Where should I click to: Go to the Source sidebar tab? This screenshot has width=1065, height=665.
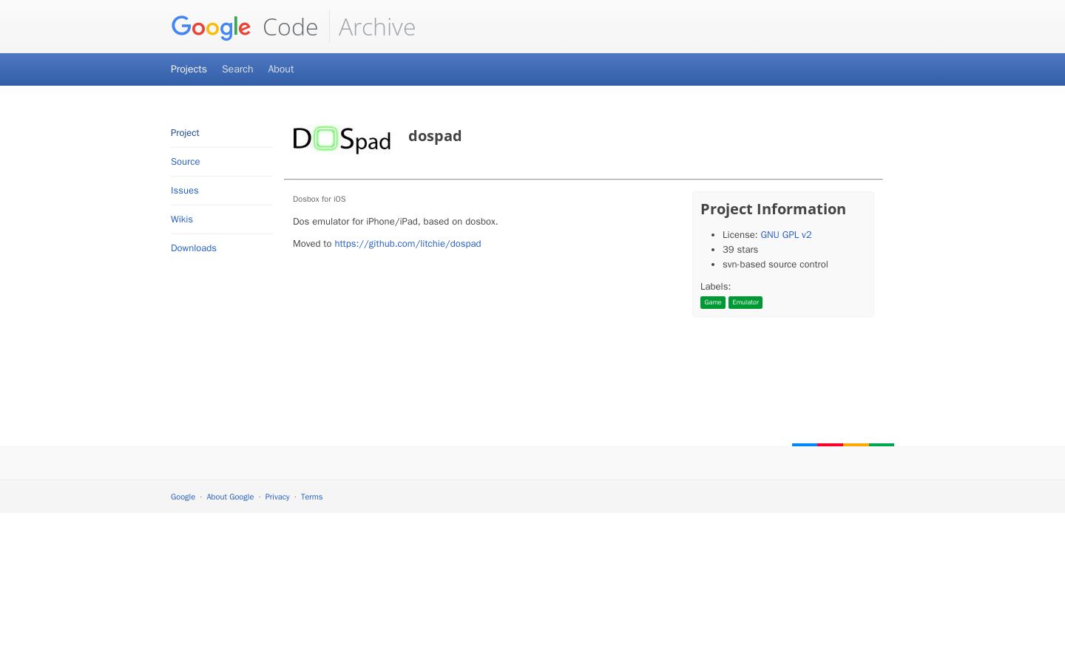pos(186,162)
